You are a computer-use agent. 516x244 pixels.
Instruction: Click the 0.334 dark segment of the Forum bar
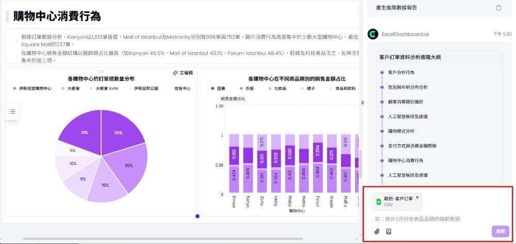(318, 152)
